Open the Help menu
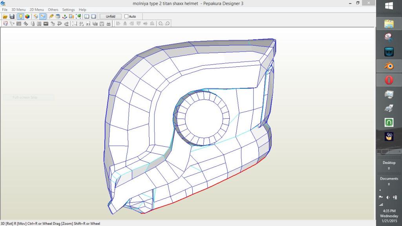This screenshot has width=402, height=226. [x=82, y=10]
